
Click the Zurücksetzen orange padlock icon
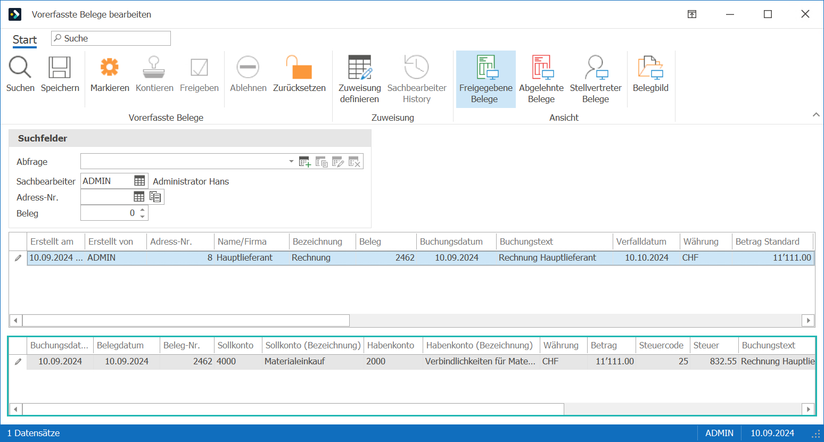click(x=299, y=68)
